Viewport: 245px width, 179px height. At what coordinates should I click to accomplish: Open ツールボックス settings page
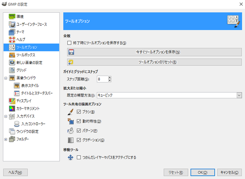click(26, 55)
